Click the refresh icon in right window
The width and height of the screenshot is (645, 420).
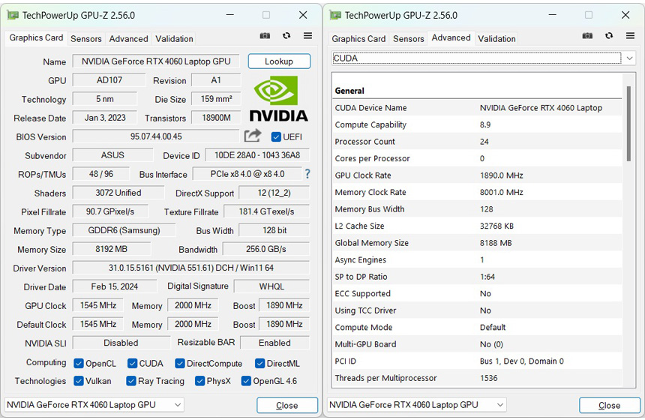(x=609, y=36)
